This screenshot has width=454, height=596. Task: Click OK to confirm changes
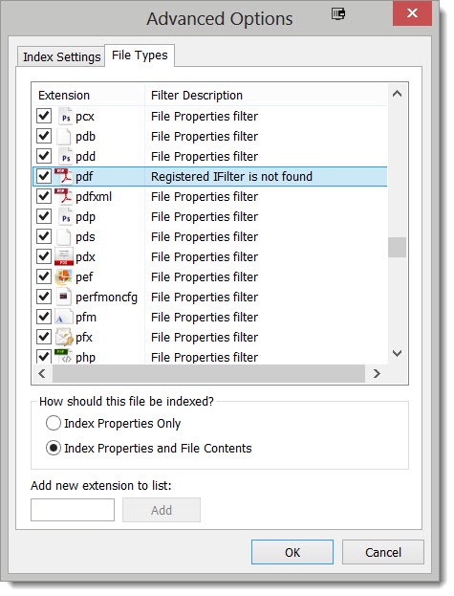pos(292,552)
